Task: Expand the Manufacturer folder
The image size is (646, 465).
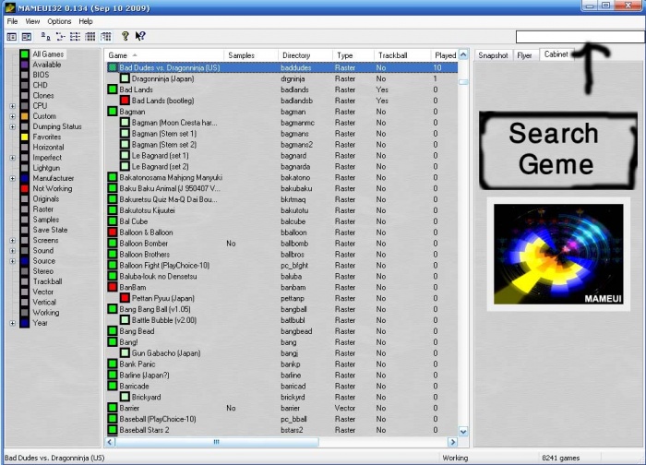Action: click(x=12, y=178)
